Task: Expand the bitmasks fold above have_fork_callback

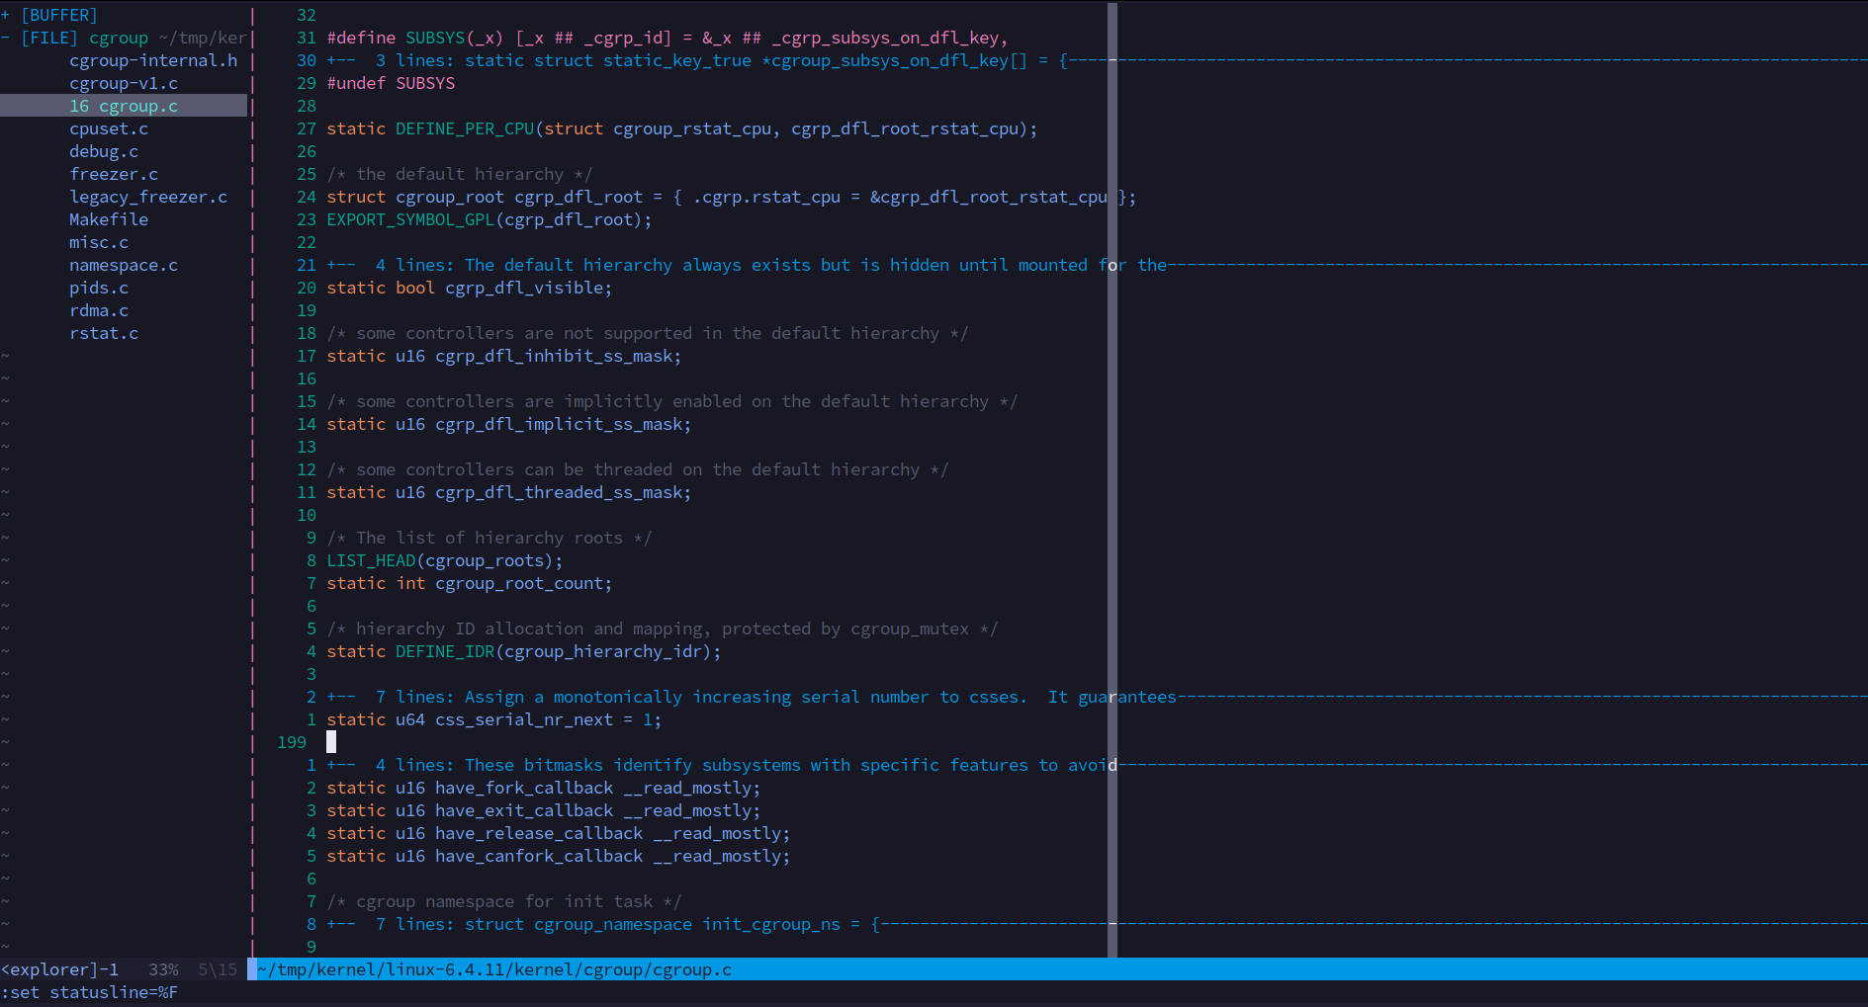Action: click(x=692, y=764)
